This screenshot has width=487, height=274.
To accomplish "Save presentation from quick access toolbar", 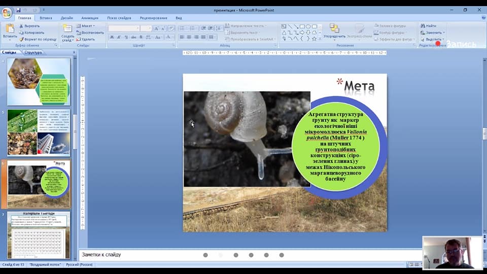I will (x=19, y=10).
